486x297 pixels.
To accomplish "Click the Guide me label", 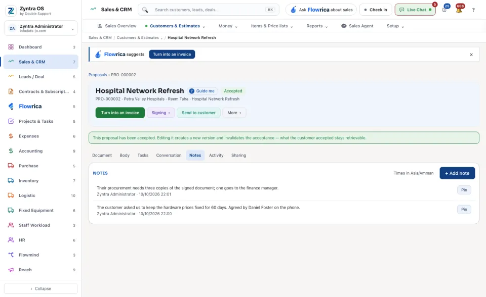I will coord(205,91).
